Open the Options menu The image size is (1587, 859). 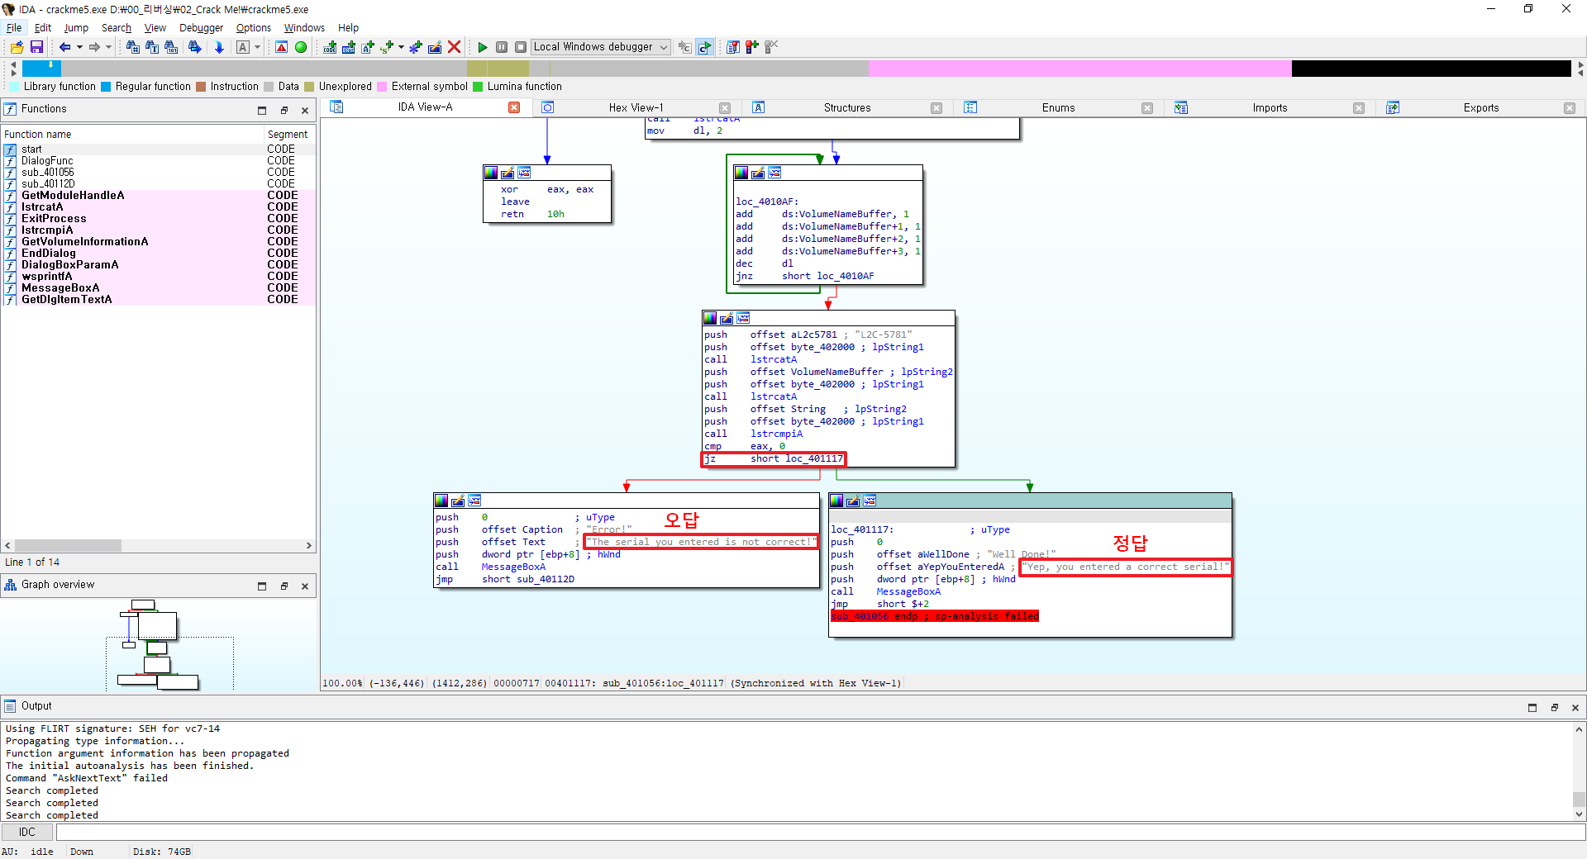254,27
